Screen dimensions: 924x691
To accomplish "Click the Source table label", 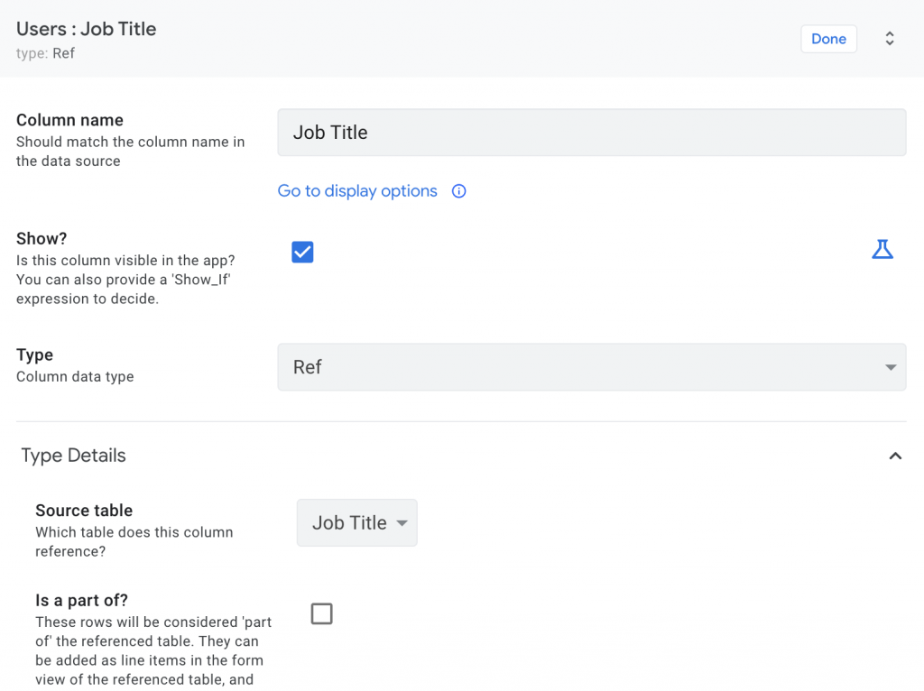I will pyautogui.click(x=84, y=511).
